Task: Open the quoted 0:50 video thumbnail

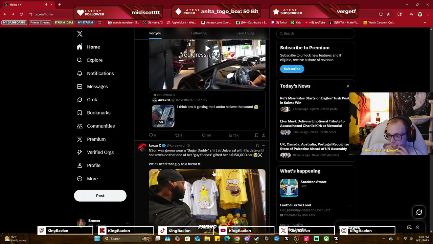Action: pos(163,116)
